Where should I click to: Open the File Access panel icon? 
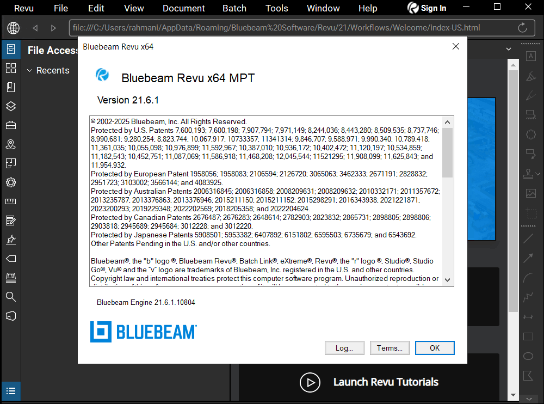[11, 49]
